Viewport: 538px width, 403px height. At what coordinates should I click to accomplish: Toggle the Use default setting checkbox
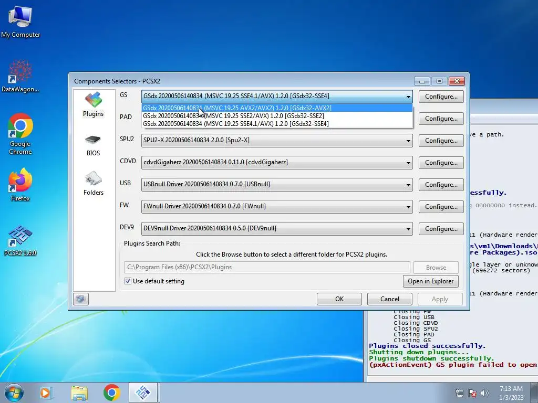pos(128,281)
